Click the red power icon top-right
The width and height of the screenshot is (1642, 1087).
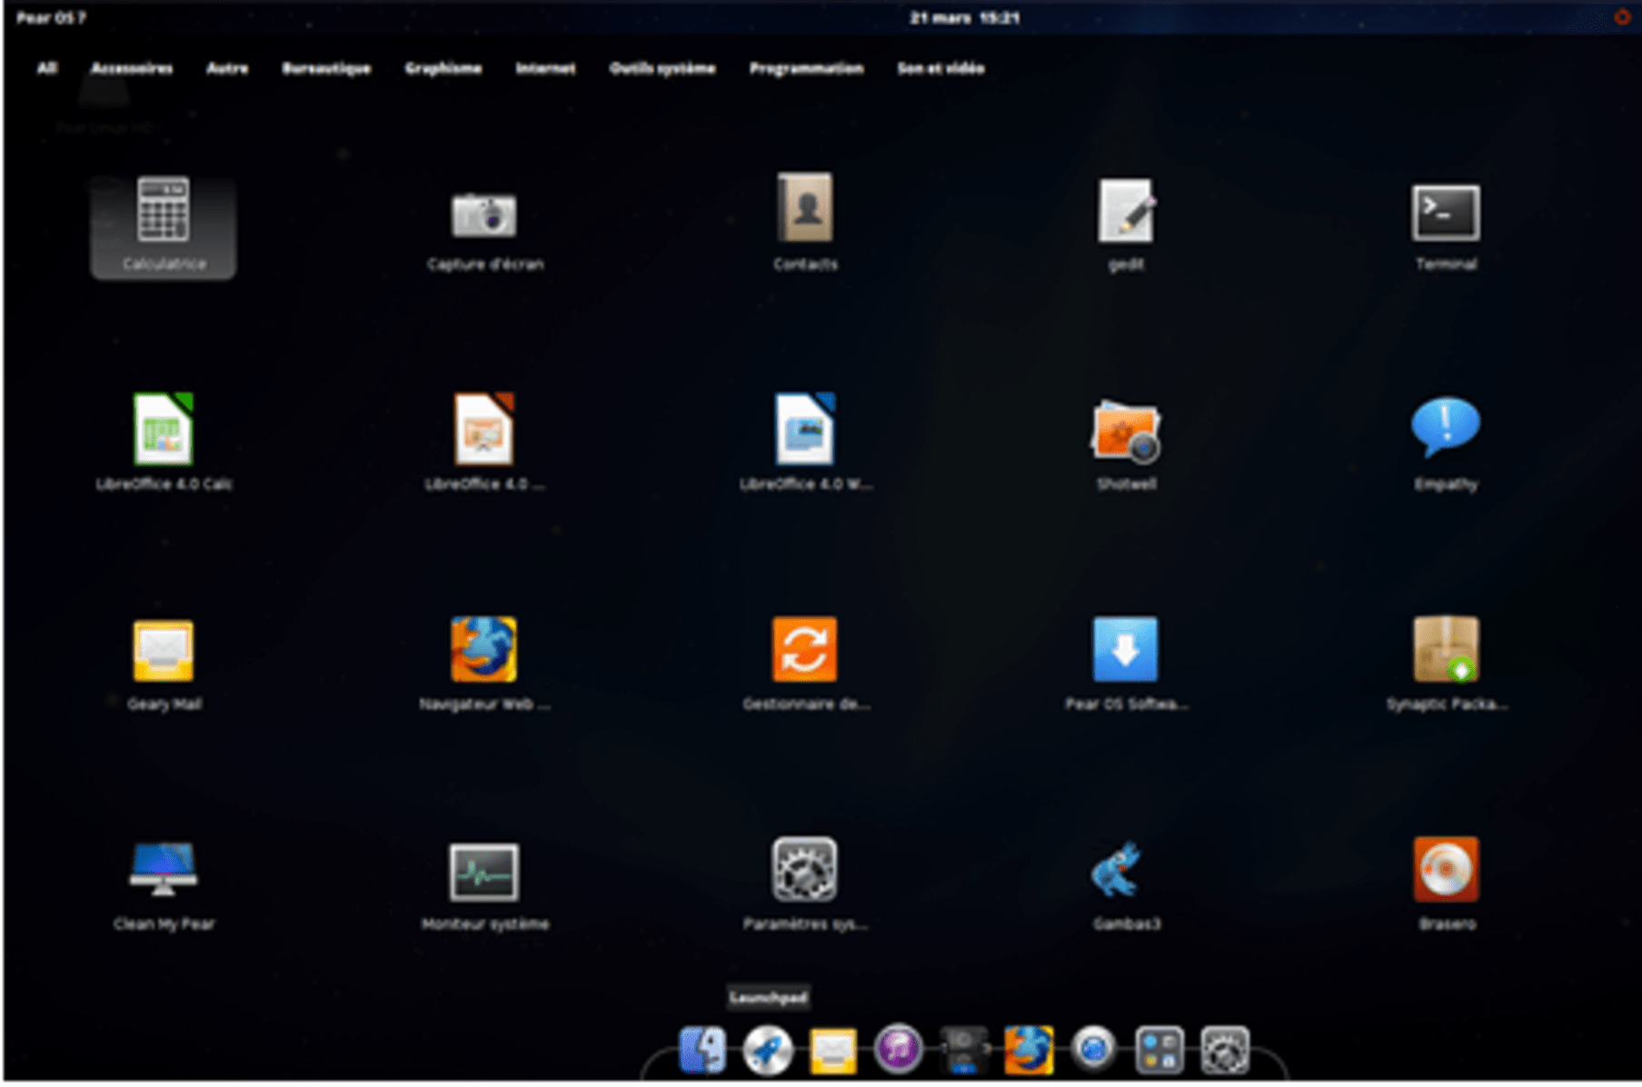click(1621, 17)
